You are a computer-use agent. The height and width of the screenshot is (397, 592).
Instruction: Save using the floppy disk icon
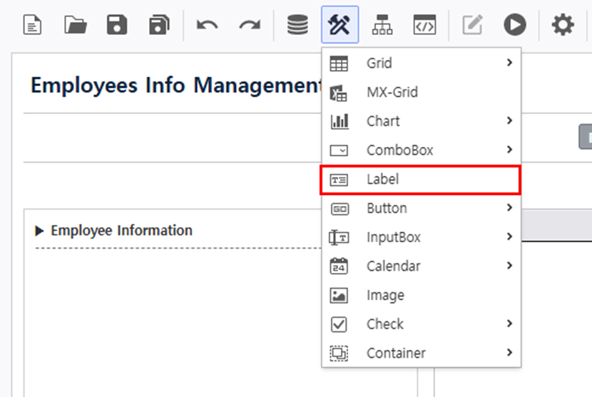click(x=117, y=25)
